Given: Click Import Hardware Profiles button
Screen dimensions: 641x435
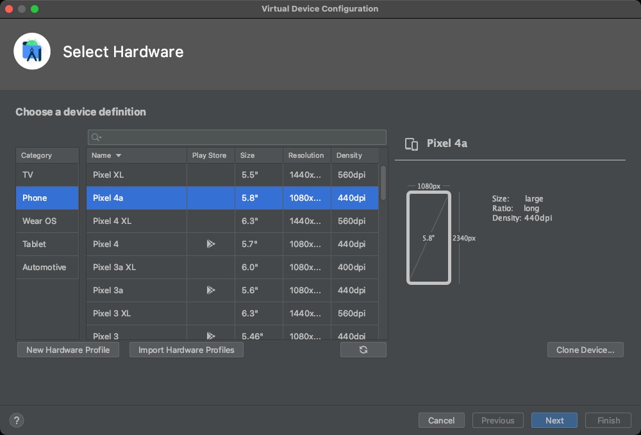Looking at the screenshot, I should click(187, 350).
